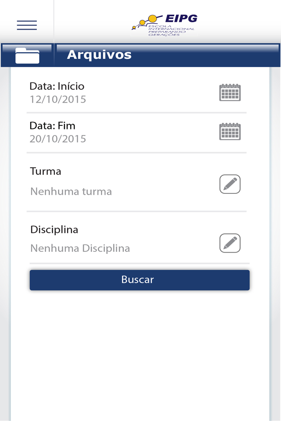Select the 12/10/2015 start date value
Image resolution: width=281 pixels, height=421 pixels.
[58, 100]
